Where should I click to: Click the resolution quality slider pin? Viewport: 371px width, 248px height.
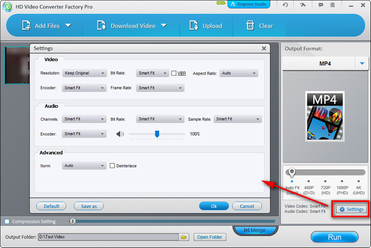(291, 173)
